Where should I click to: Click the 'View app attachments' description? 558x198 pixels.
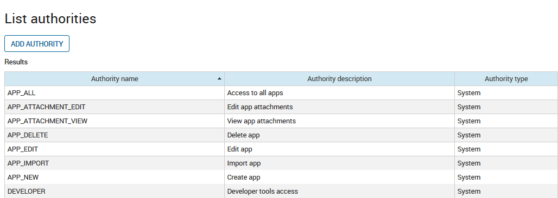(x=261, y=121)
